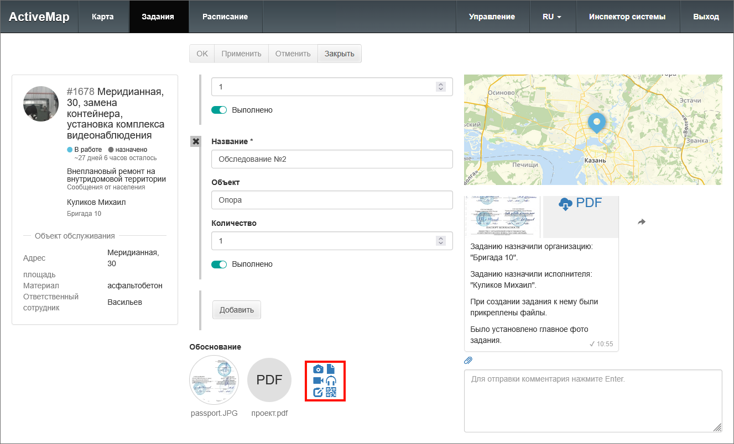Open the RU language dropdown
Screen dimensions: 734x444
pyautogui.click(x=552, y=17)
